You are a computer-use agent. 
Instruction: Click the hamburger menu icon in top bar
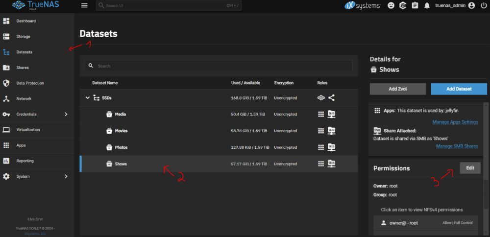point(84,5)
